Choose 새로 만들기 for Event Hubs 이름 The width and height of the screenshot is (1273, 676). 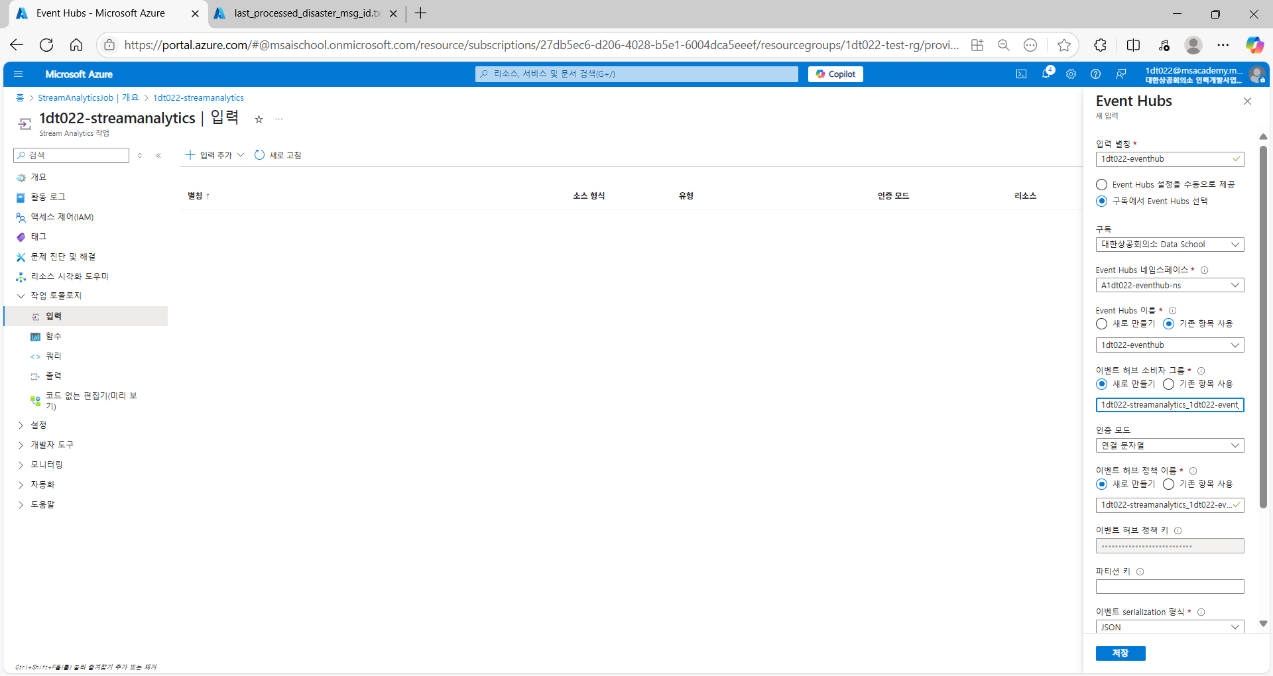(1102, 324)
